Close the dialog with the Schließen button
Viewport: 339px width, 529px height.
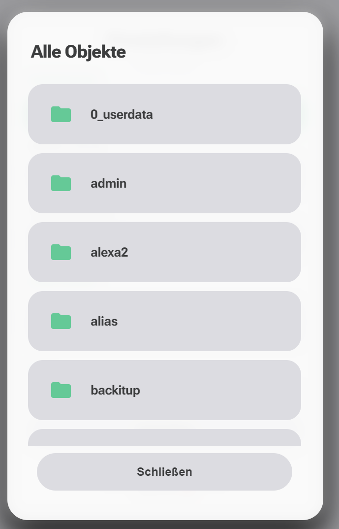[x=165, y=471]
